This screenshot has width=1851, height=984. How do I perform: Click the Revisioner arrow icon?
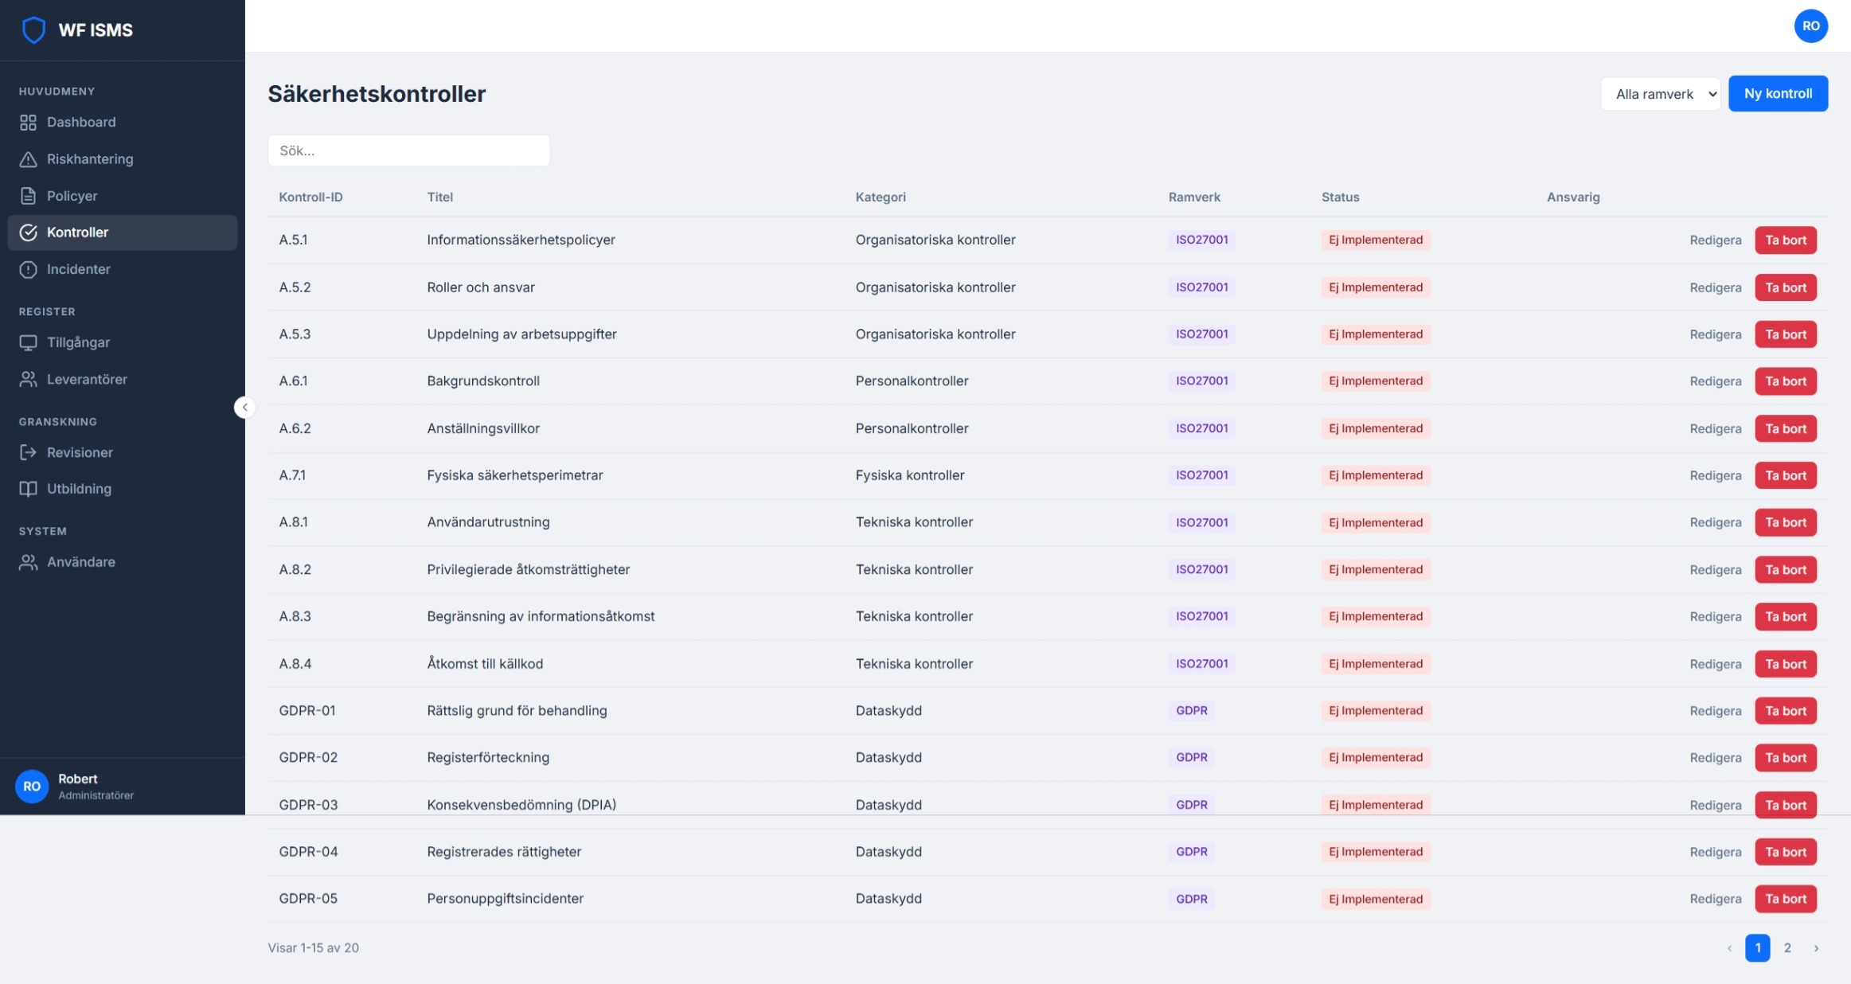tap(28, 452)
